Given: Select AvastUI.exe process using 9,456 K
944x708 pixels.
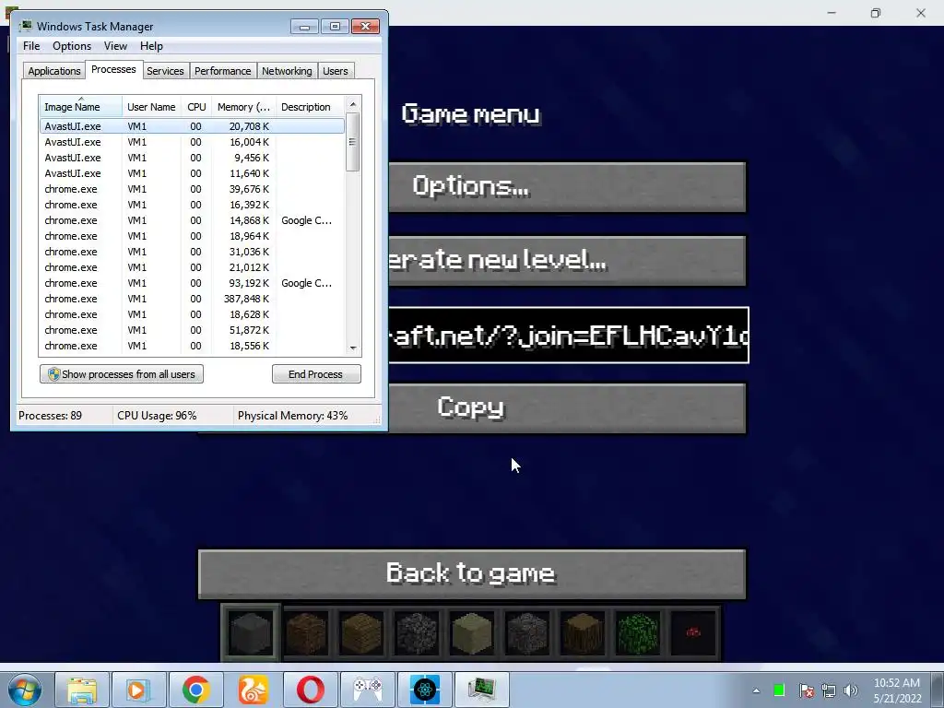Looking at the screenshot, I should 192,158.
